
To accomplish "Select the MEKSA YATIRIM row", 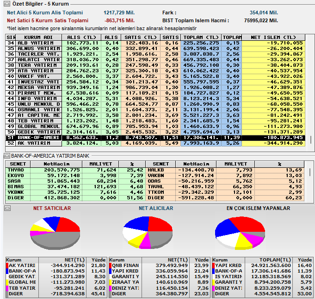I will [155, 88].
